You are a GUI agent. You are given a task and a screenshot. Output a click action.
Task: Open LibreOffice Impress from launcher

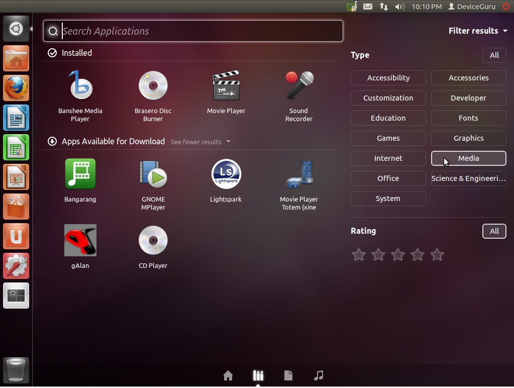pyautogui.click(x=16, y=177)
